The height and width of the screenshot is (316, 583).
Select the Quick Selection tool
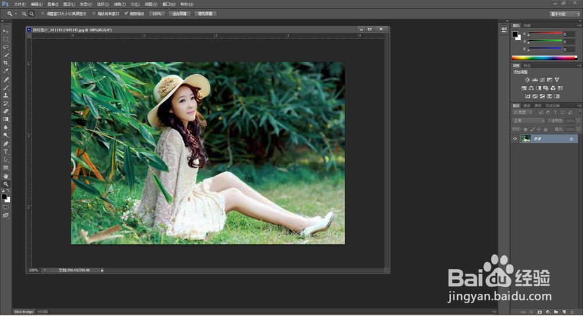tap(6, 55)
